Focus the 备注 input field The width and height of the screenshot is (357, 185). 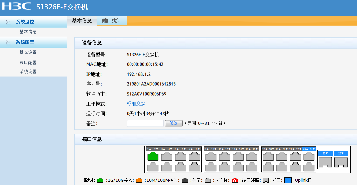tap(145, 123)
